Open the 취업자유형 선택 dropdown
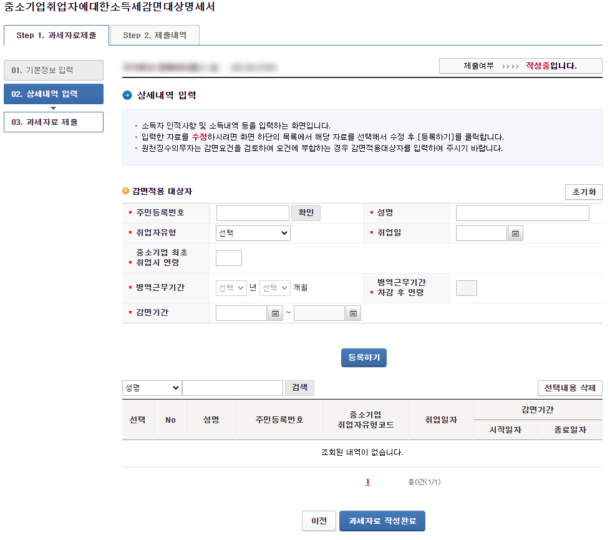Screen dimensions: 610x540 [253, 233]
